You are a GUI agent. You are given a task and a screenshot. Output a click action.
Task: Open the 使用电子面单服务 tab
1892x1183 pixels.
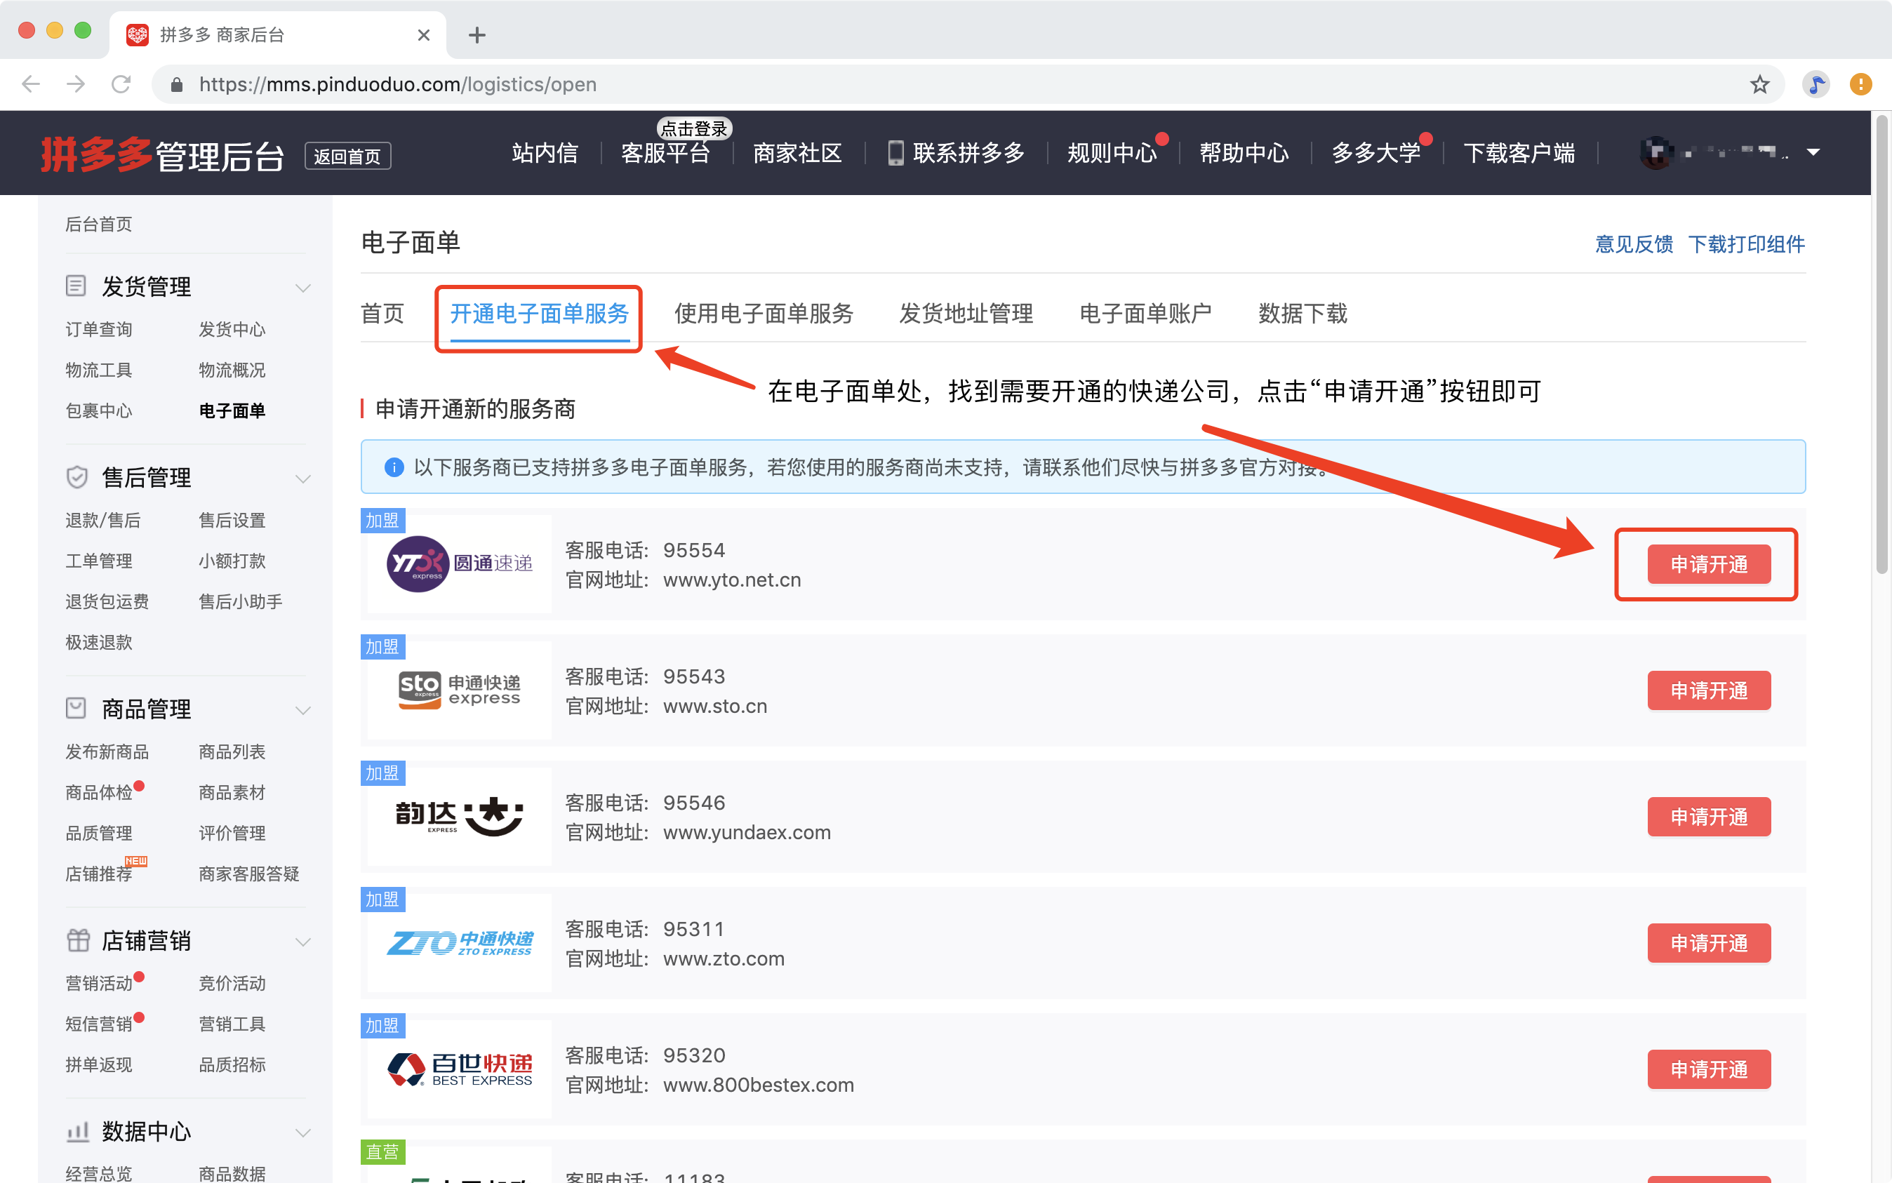(x=764, y=314)
